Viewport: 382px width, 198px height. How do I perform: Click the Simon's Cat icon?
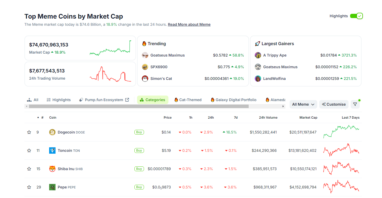pos(145,79)
